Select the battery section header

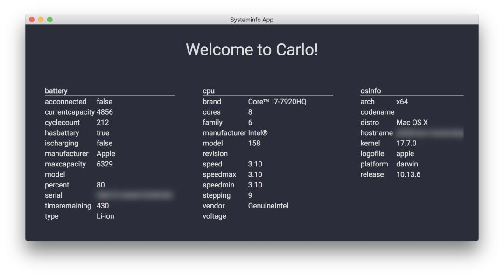coord(56,91)
